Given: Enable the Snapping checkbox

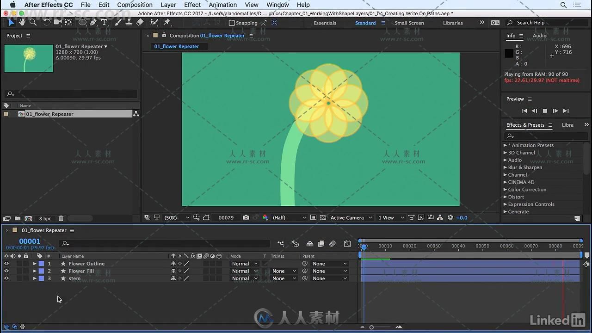Looking at the screenshot, I should 232,23.
